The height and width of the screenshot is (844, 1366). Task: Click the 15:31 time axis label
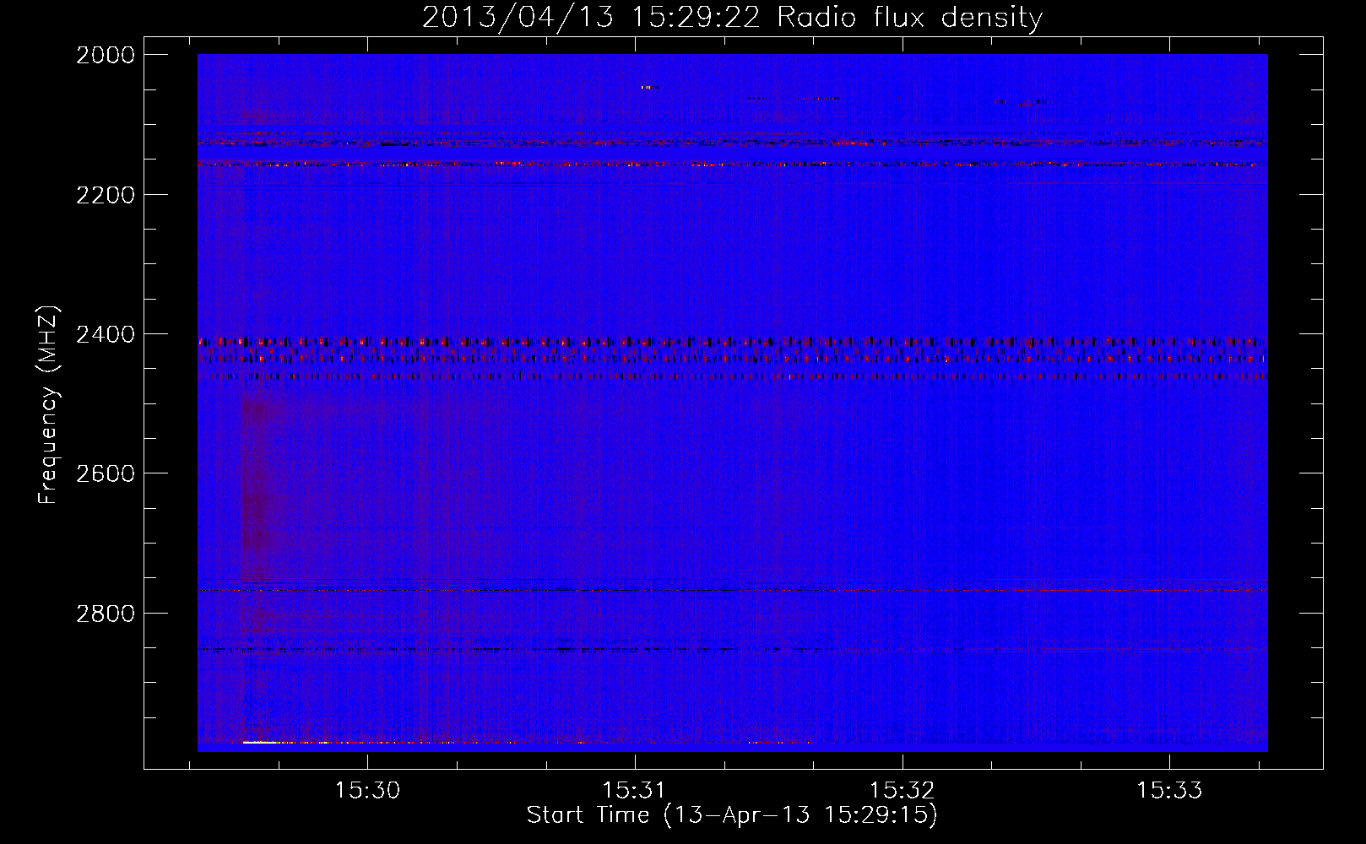click(x=634, y=791)
